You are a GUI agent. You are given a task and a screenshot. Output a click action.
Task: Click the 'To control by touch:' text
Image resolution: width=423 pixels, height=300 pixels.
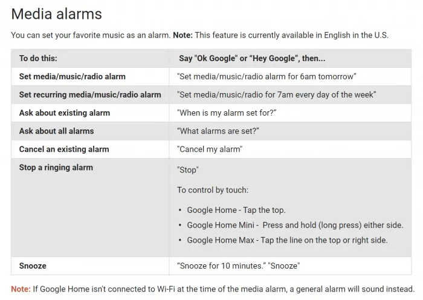point(213,190)
